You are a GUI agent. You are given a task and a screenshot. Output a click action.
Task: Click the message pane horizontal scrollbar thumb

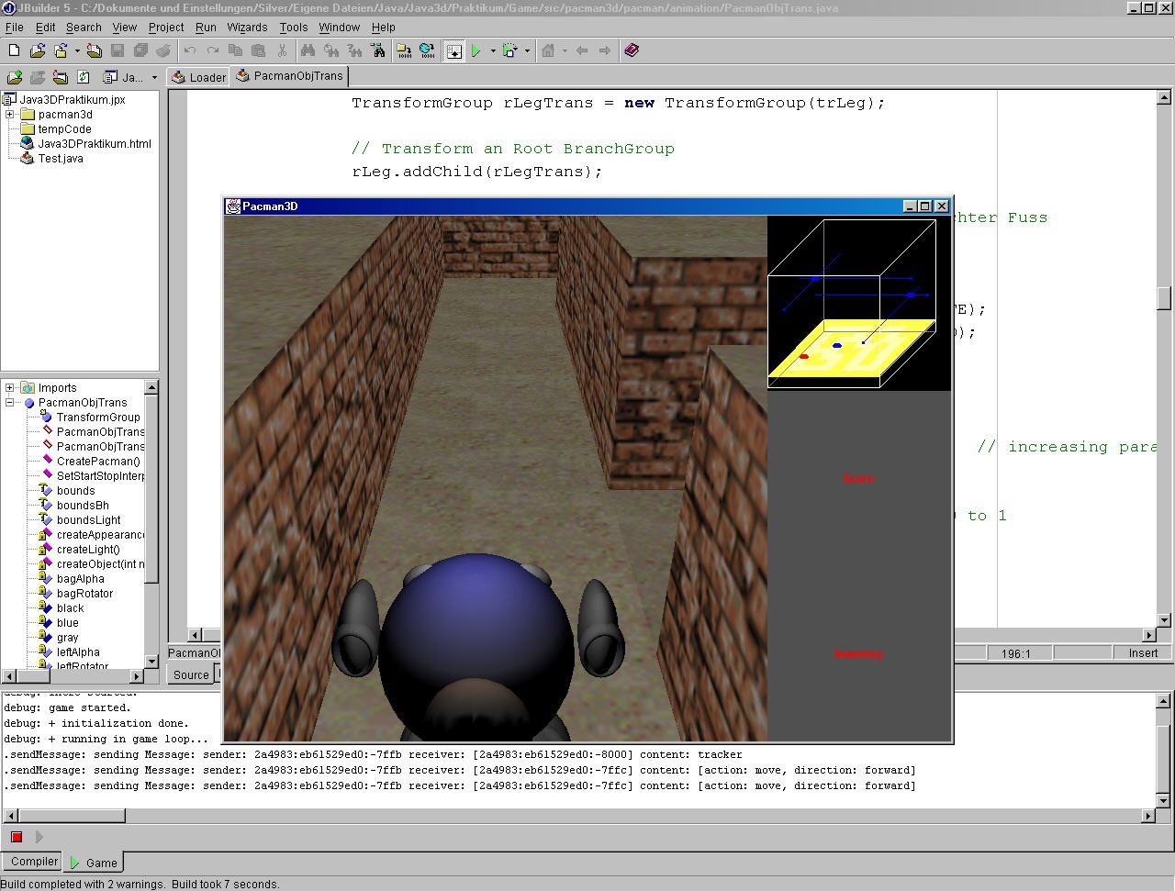pos(70,816)
